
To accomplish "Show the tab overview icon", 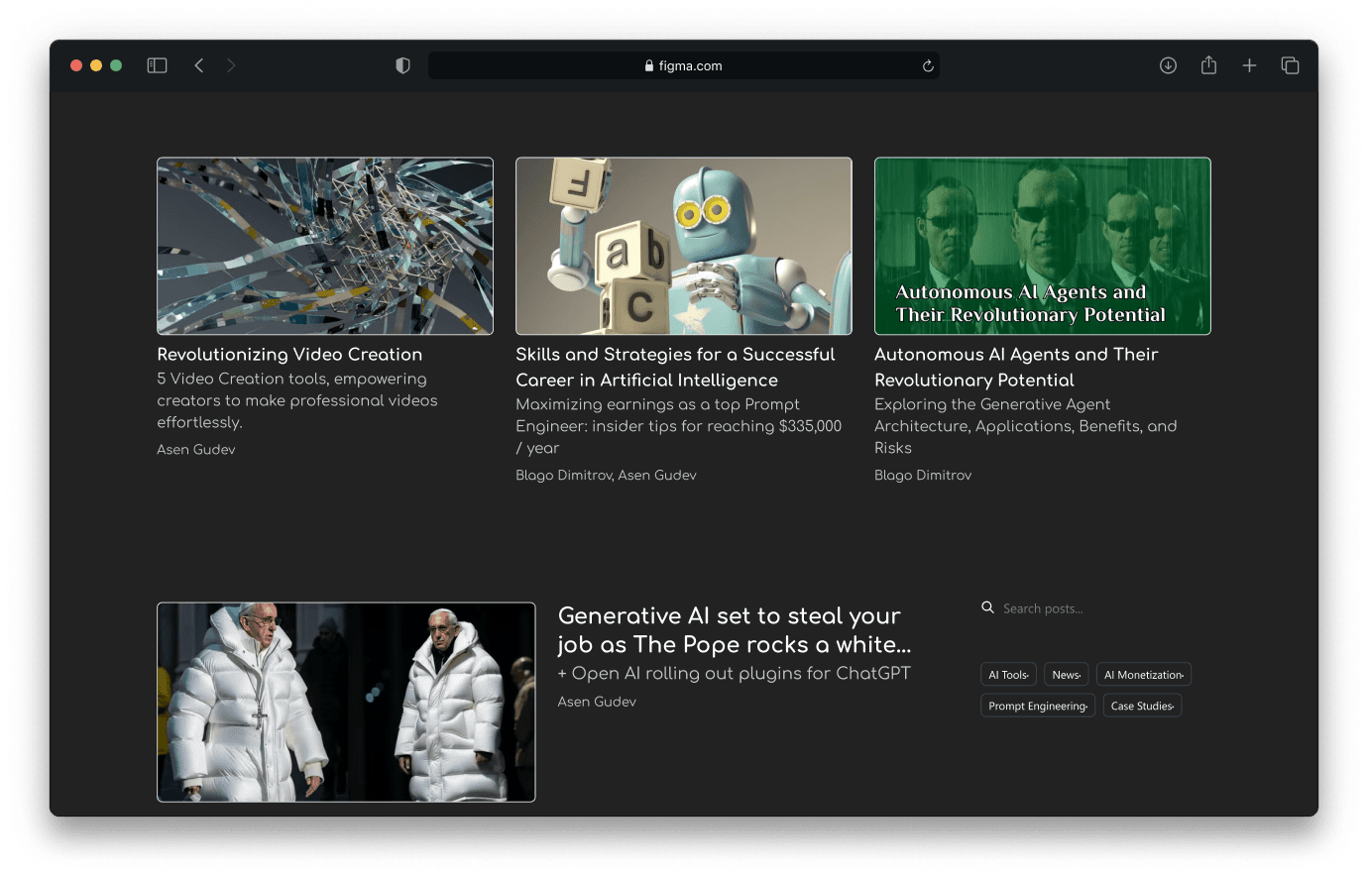I will coord(1290,65).
